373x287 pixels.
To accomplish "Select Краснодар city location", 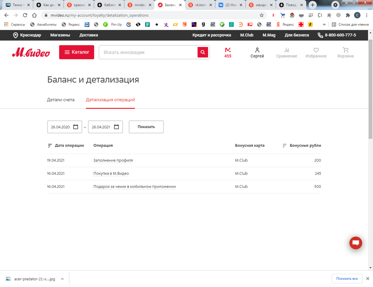I will (x=27, y=35).
